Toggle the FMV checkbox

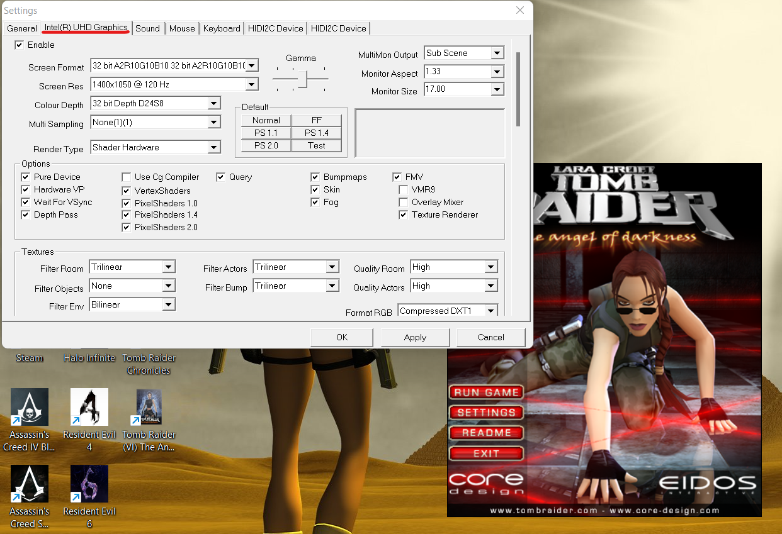tap(397, 177)
